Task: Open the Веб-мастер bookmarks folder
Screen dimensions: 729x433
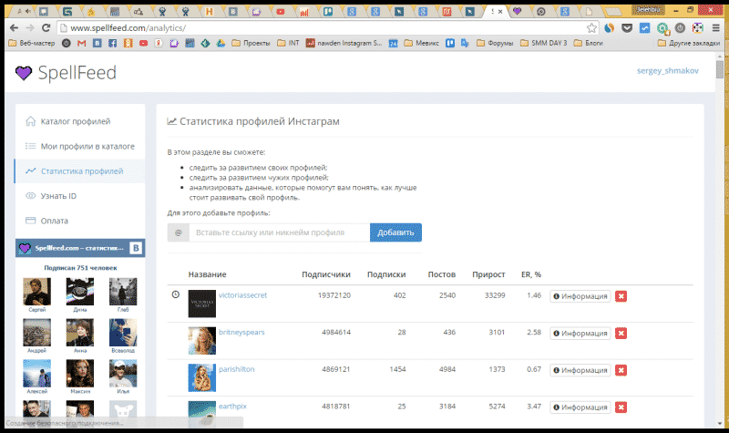Action: click(32, 43)
